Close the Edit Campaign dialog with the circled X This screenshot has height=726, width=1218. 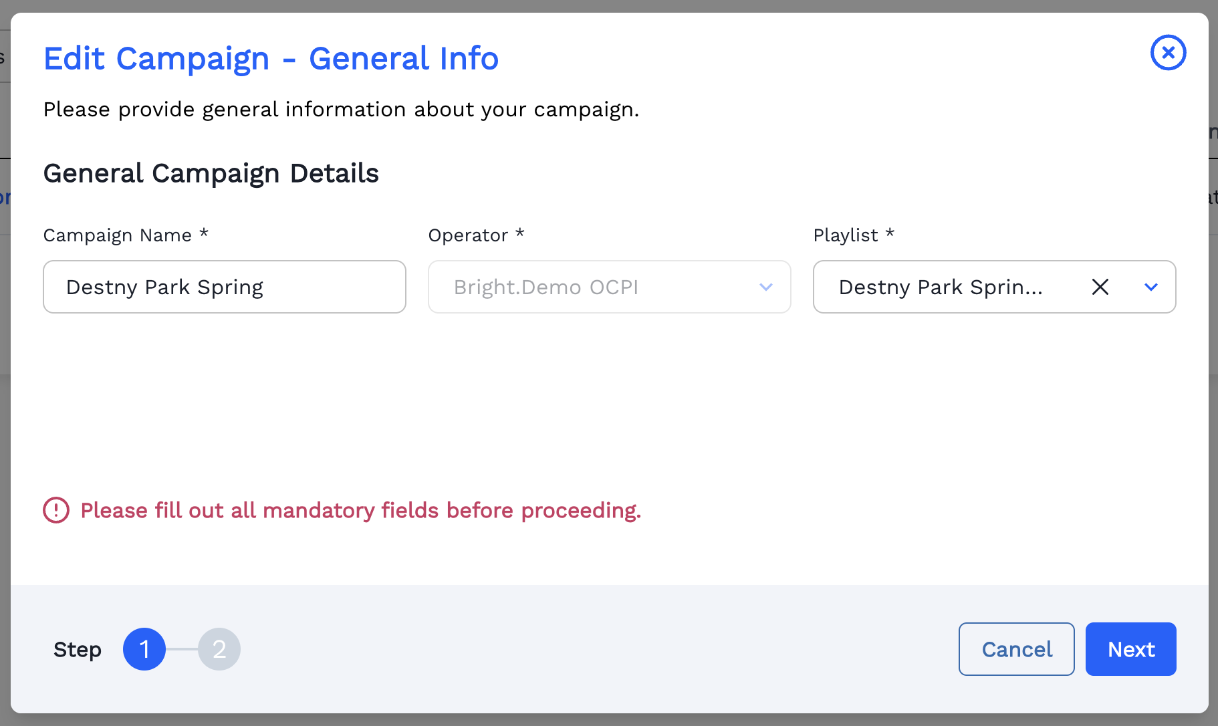coord(1168,53)
